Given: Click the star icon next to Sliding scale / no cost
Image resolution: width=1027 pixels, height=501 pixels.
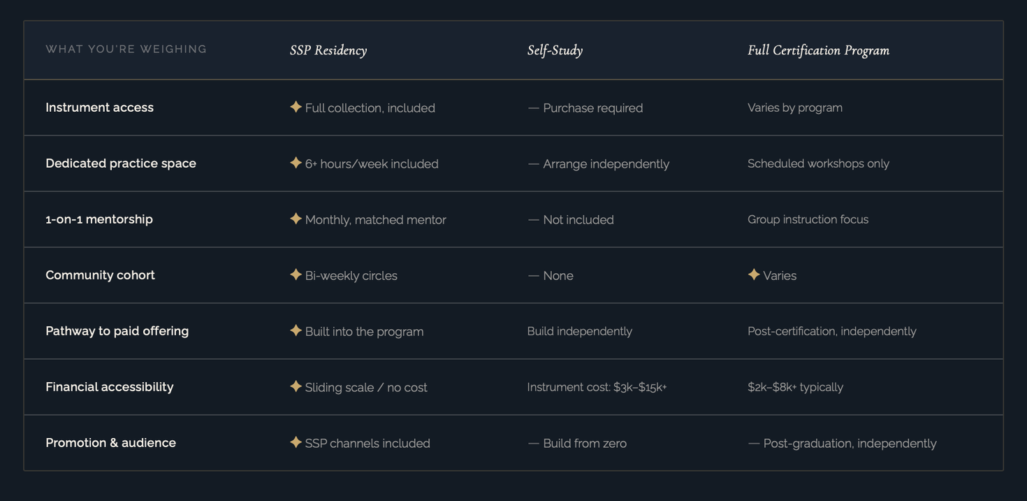Looking at the screenshot, I should click(296, 386).
